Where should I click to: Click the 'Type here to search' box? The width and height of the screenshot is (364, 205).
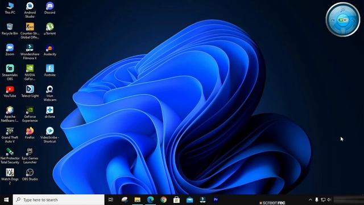59,200
